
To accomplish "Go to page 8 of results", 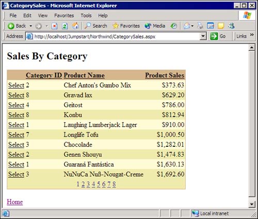I will point(114,184).
